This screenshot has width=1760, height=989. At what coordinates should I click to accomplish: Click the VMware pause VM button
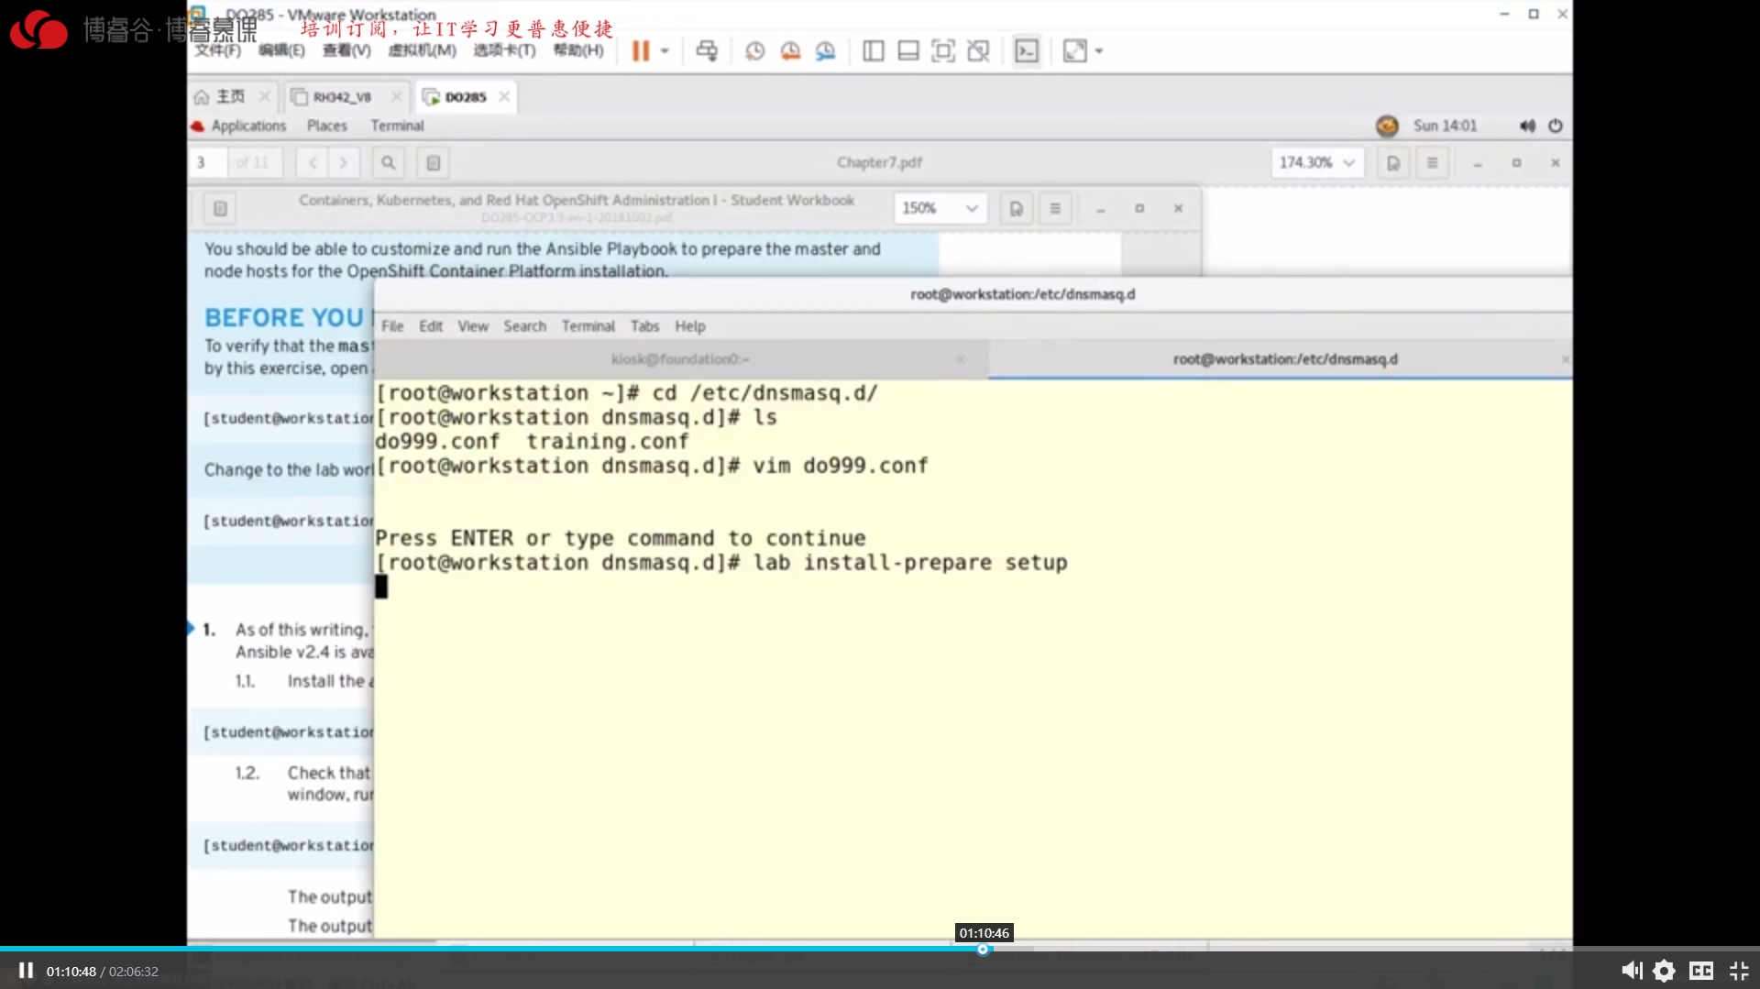click(640, 51)
